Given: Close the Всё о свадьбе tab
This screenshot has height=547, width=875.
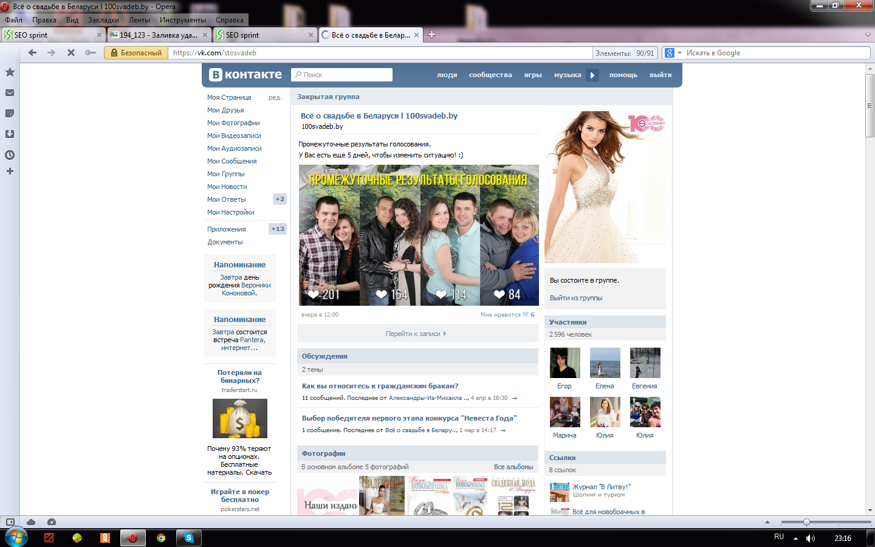Looking at the screenshot, I should coord(416,35).
